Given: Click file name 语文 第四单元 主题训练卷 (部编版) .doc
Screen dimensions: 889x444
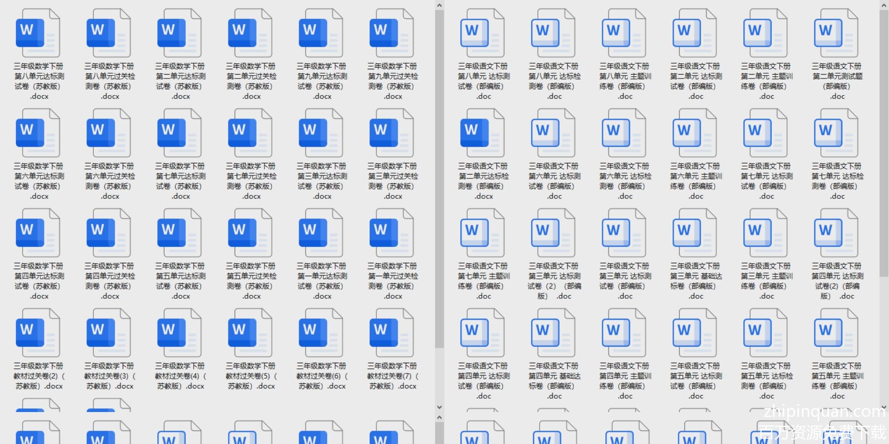Looking at the screenshot, I should 625,381.
